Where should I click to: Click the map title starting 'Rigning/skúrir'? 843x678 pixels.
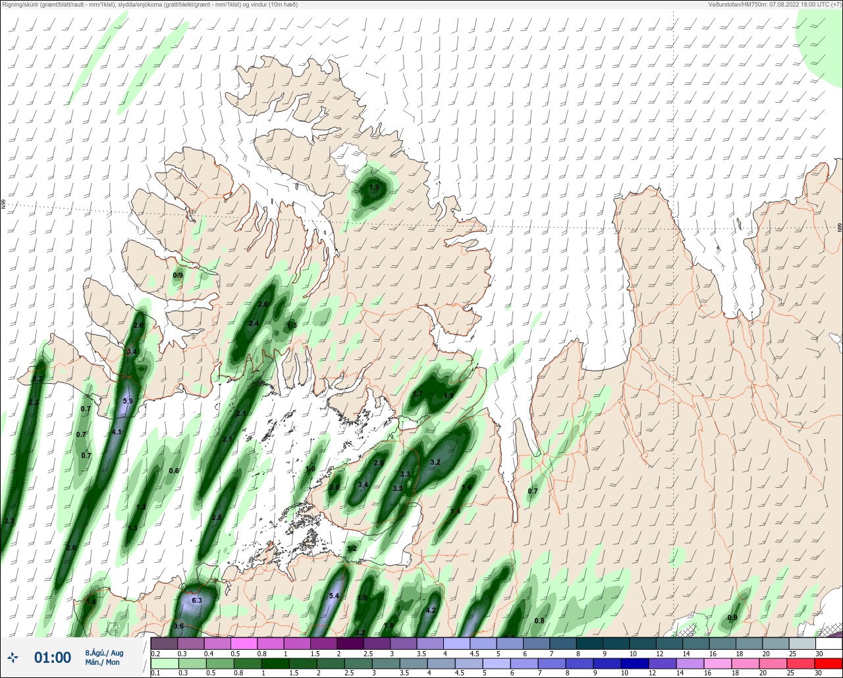[150, 5]
